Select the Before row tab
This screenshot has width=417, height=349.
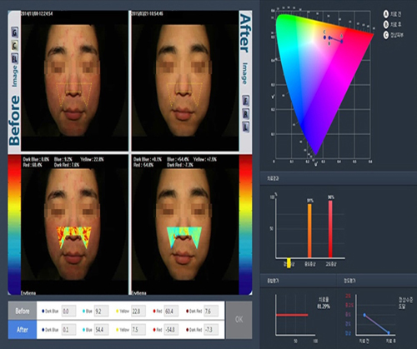tap(23, 311)
